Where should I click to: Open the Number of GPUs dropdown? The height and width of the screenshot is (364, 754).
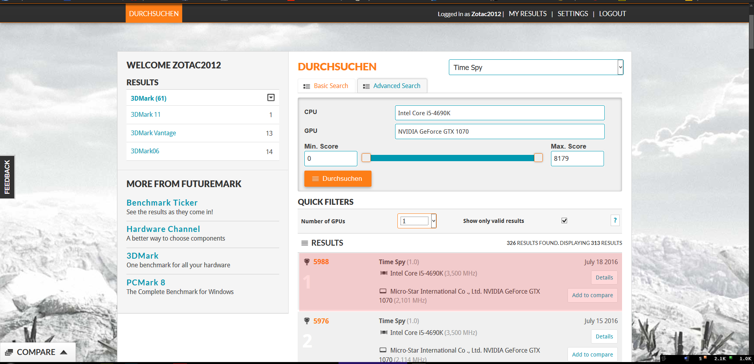click(417, 221)
